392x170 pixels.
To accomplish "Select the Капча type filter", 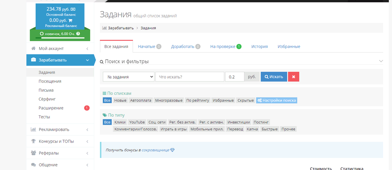I will [x=253, y=129].
